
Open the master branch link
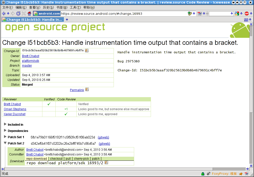[27, 66]
